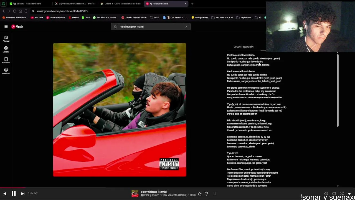Go back in browser history
This screenshot has width=355, height=200.
4,11
